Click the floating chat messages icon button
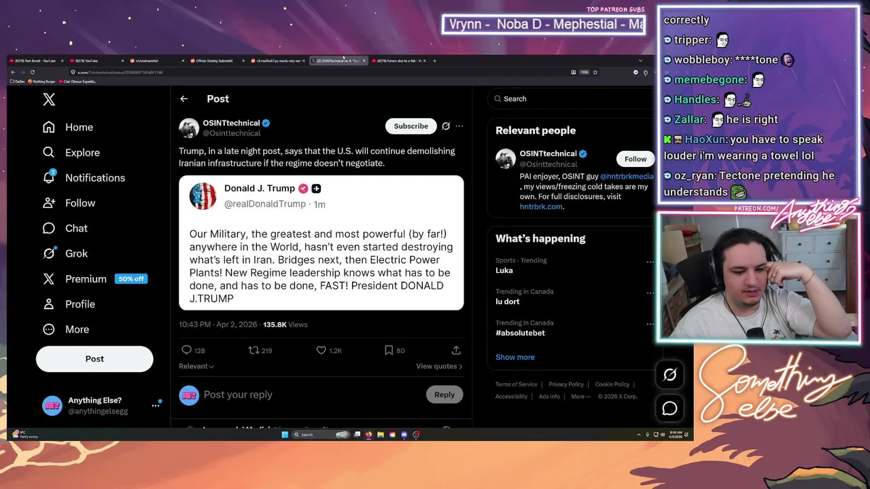 pos(669,408)
